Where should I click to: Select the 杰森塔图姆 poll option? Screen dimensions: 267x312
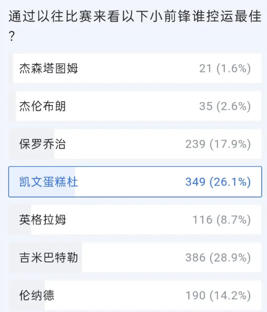(135, 68)
